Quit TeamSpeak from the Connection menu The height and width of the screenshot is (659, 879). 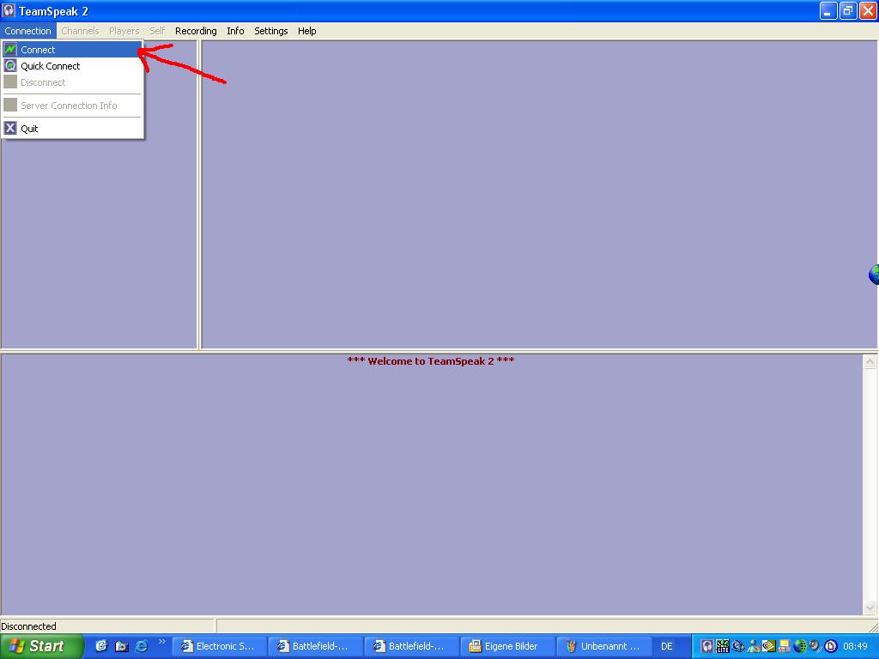[72, 129]
